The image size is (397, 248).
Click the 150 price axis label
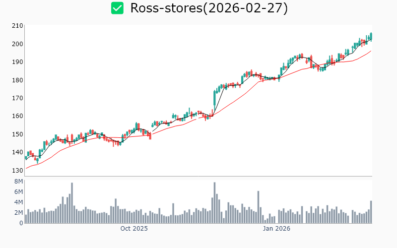pyautogui.click(x=17, y=134)
